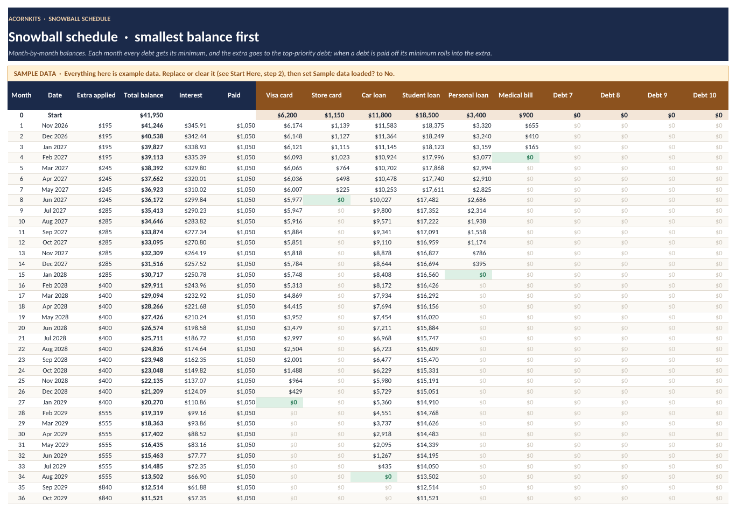The width and height of the screenshot is (736, 511).
Task: Click the "Extra applied" column header
Action: tap(96, 95)
